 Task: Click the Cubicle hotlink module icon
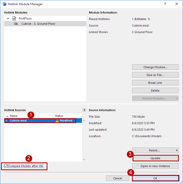pyautogui.click(x=16, y=24)
